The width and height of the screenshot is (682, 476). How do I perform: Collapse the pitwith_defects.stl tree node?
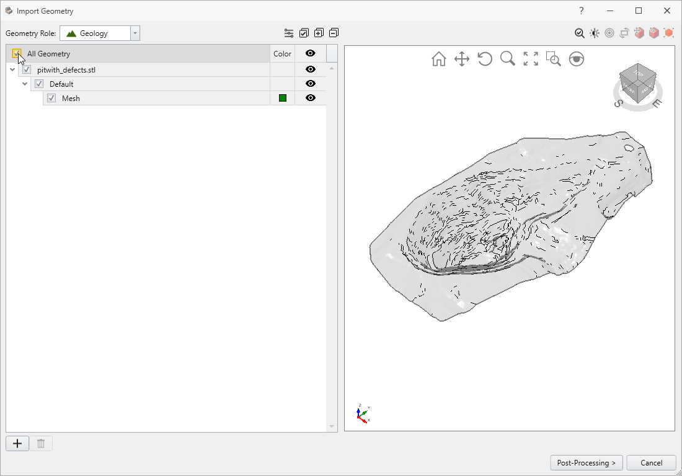click(x=12, y=69)
